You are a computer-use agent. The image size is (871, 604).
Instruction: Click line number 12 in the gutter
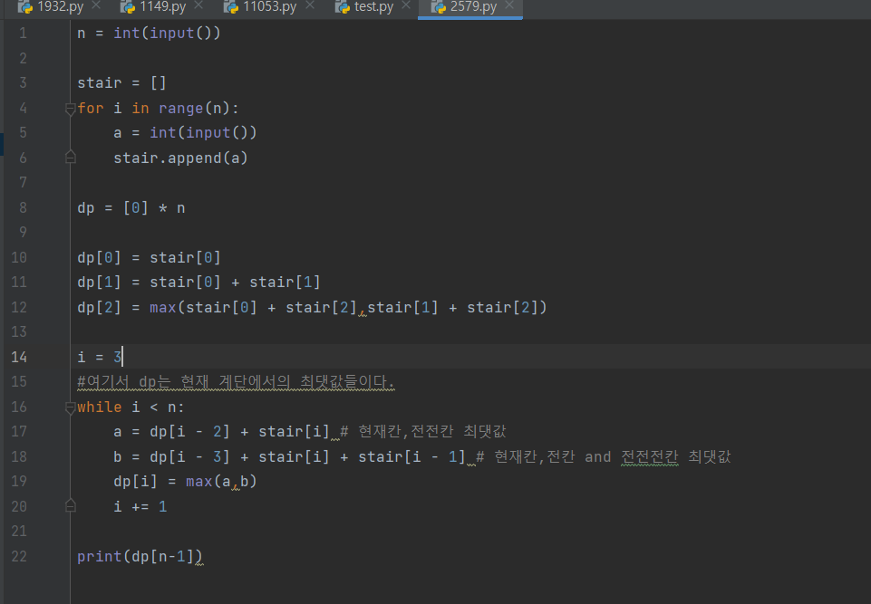(19, 307)
